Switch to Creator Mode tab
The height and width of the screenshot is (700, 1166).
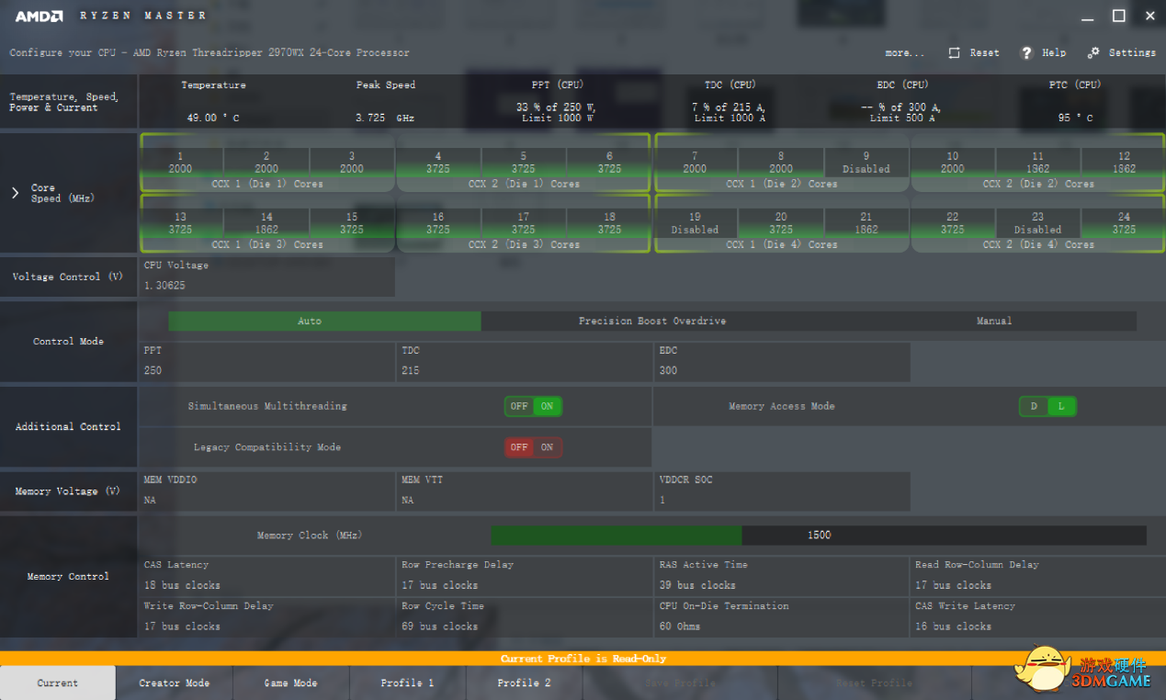point(175,683)
